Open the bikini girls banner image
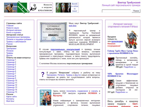This screenshot has height=107, width=143. [x=67, y=8]
